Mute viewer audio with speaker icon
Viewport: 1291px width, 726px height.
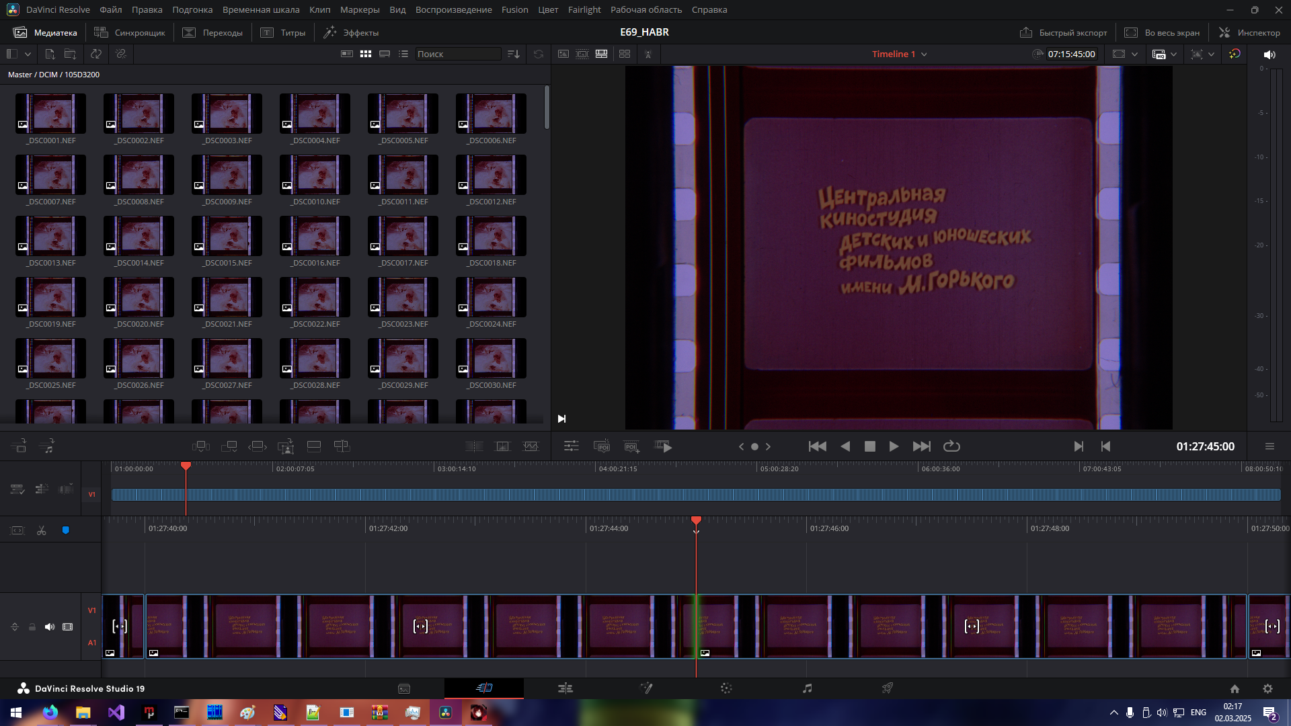click(x=1269, y=54)
